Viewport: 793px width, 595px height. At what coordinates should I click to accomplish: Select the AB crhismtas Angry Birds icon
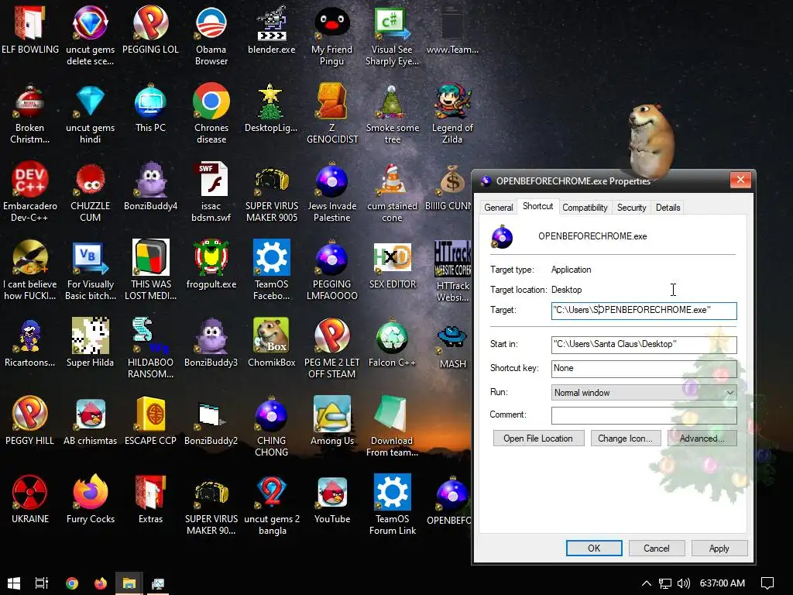click(x=90, y=421)
